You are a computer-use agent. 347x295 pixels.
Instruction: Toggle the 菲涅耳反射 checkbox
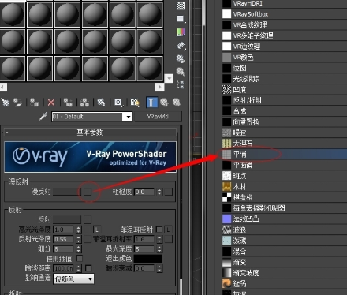point(159,230)
